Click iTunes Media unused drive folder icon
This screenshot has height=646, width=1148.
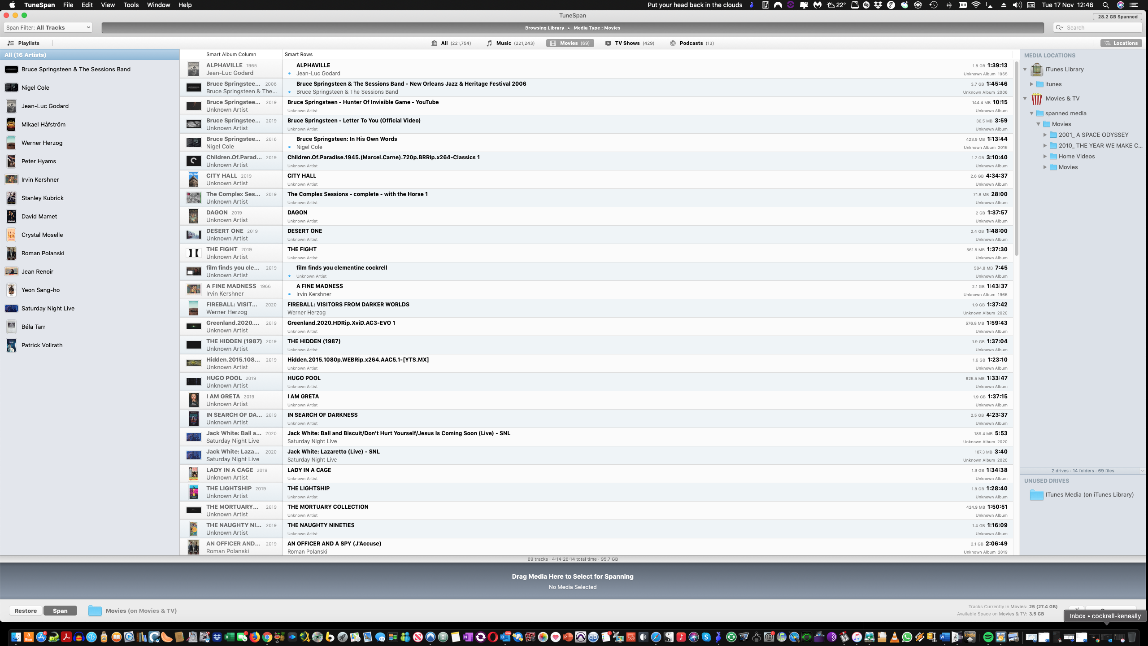click(x=1036, y=495)
